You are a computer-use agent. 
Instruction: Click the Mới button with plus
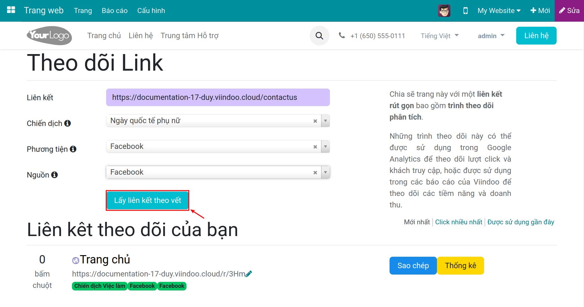pos(540,10)
